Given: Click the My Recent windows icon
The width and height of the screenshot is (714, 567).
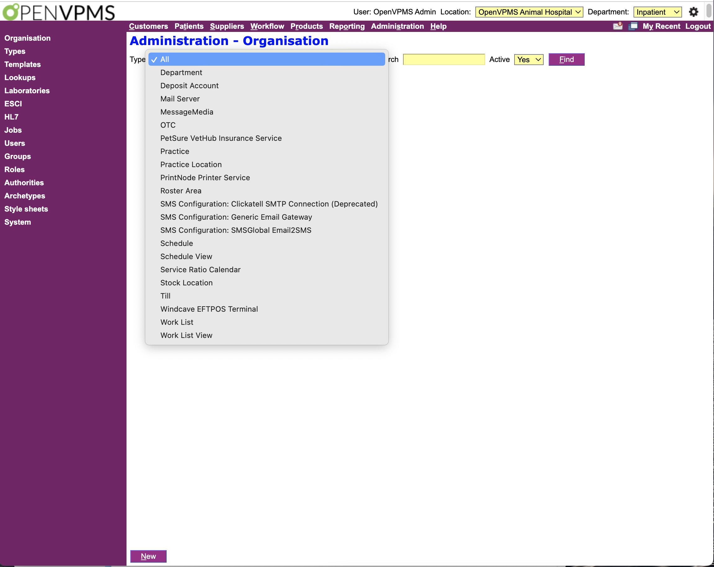Looking at the screenshot, I should tap(633, 26).
